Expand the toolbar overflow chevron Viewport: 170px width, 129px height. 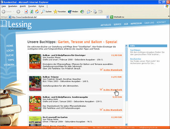click(x=169, y=16)
